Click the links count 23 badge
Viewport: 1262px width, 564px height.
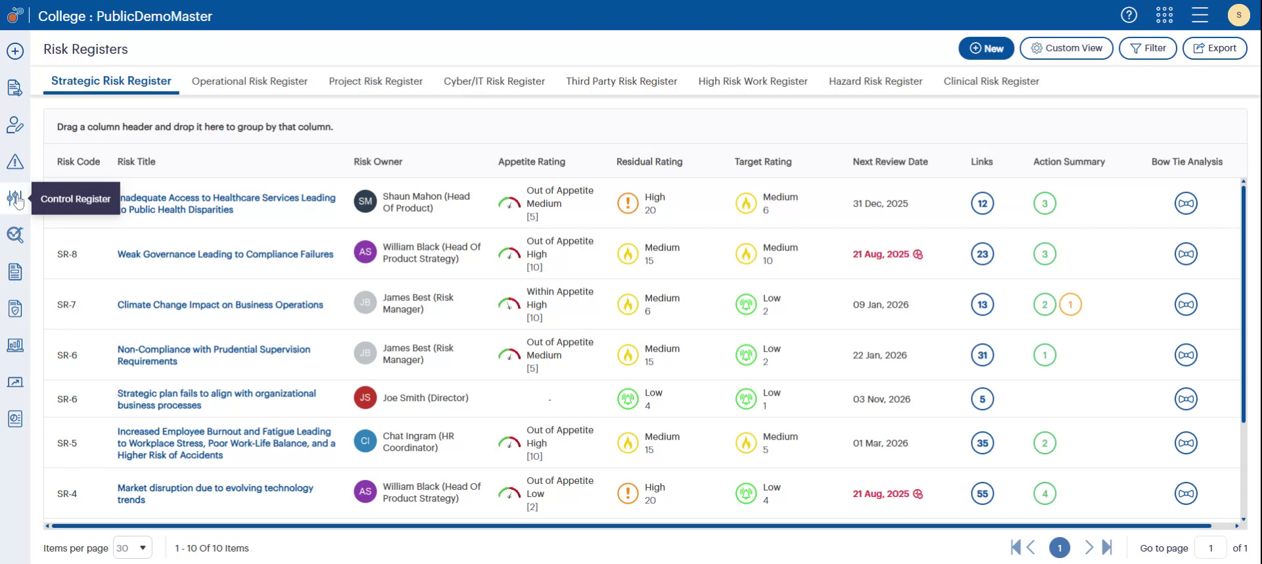pos(982,254)
